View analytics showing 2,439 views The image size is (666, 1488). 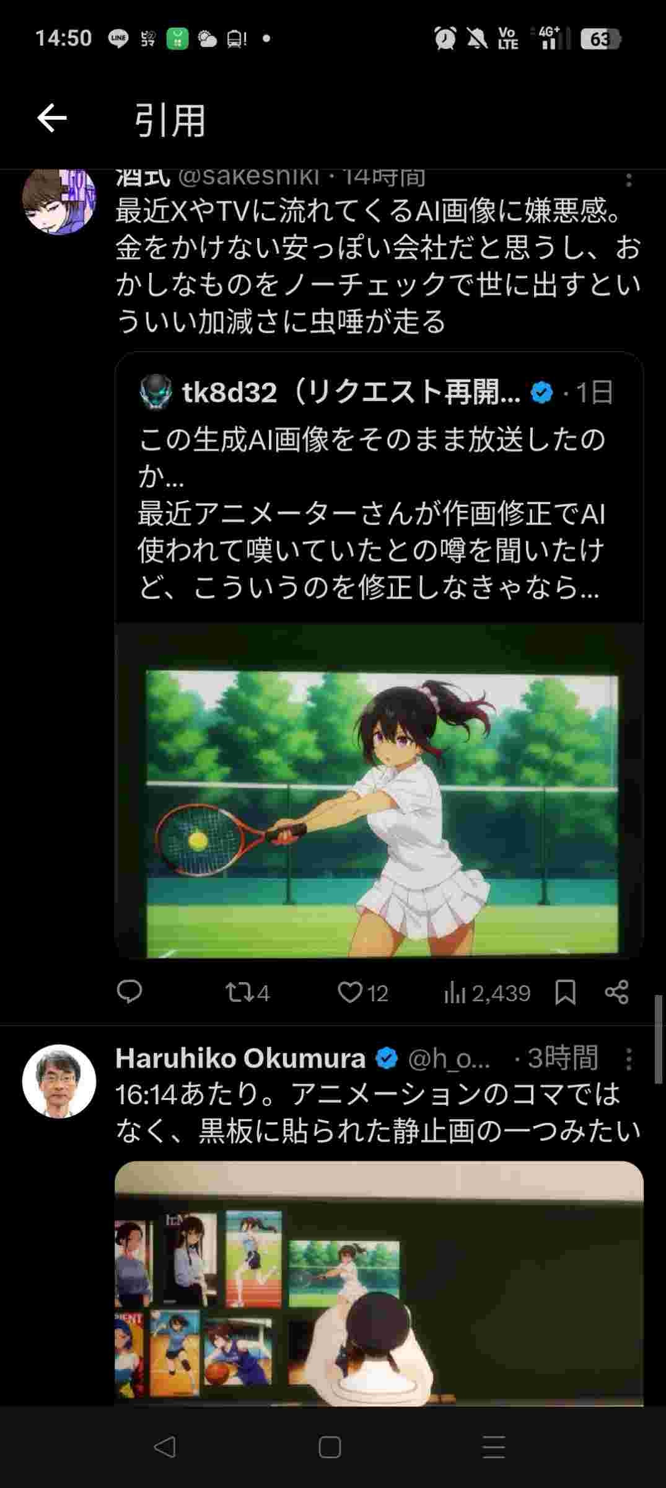(x=487, y=993)
